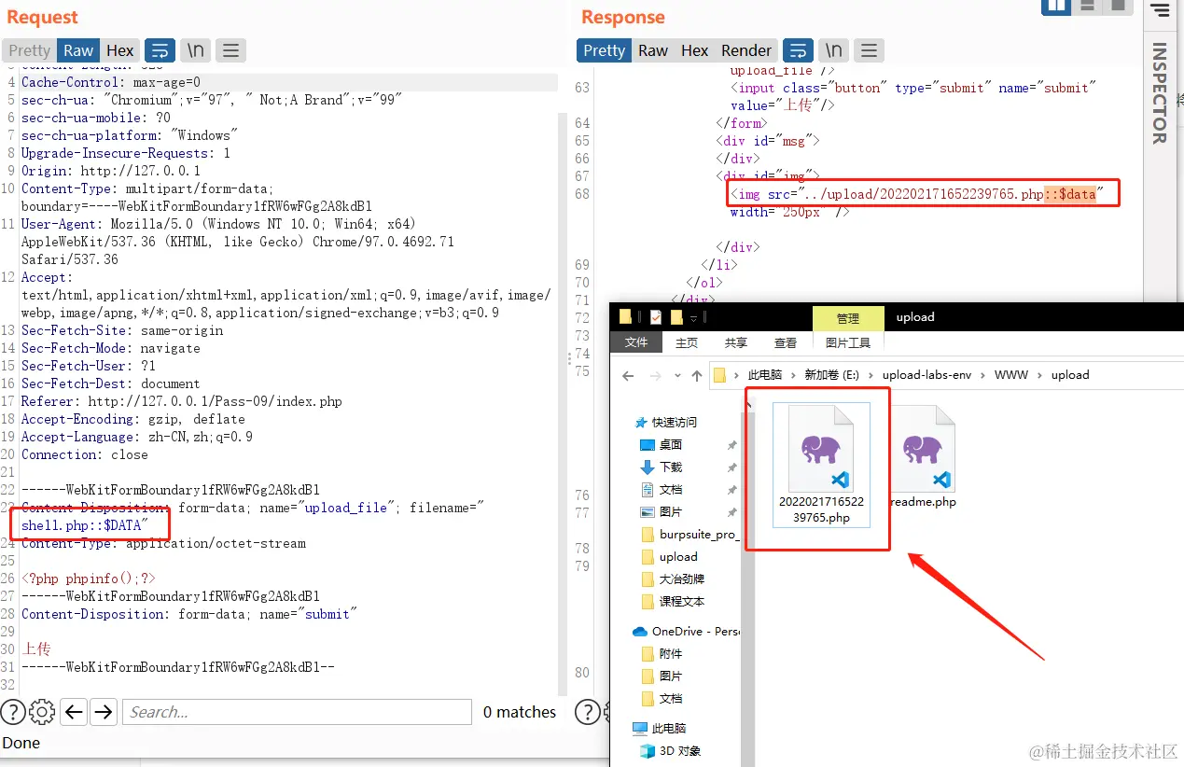The height and width of the screenshot is (767, 1184).
Task: Click Explorer quick-access New Folder icon
Action: 676,317
